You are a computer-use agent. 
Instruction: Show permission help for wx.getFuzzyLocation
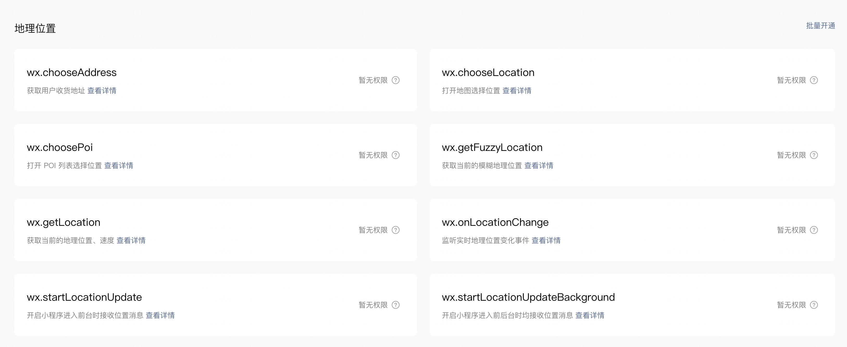814,155
